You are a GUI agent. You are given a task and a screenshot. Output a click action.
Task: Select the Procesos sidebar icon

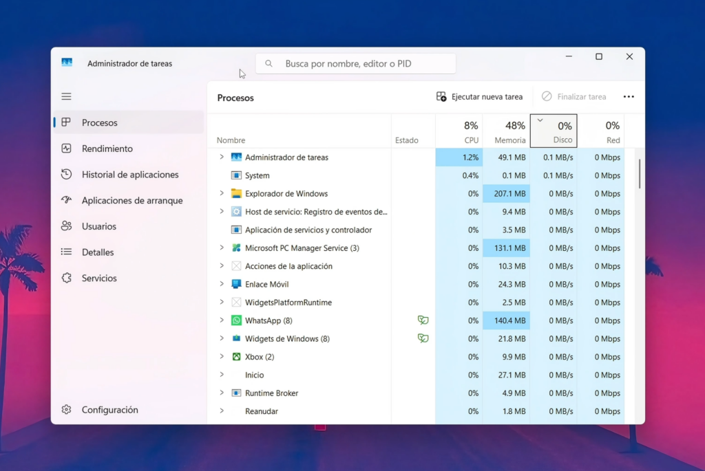tap(66, 122)
